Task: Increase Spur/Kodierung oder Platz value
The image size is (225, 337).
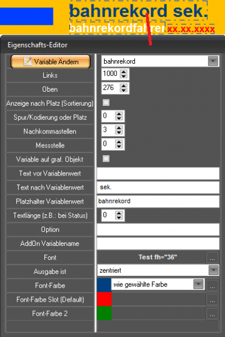Action: [x=119, y=114]
